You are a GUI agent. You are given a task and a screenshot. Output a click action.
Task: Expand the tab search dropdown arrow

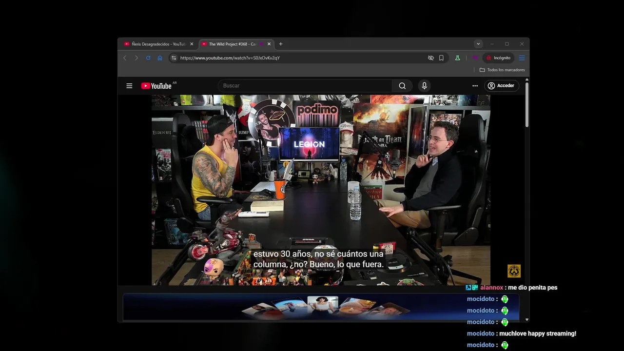click(478, 44)
